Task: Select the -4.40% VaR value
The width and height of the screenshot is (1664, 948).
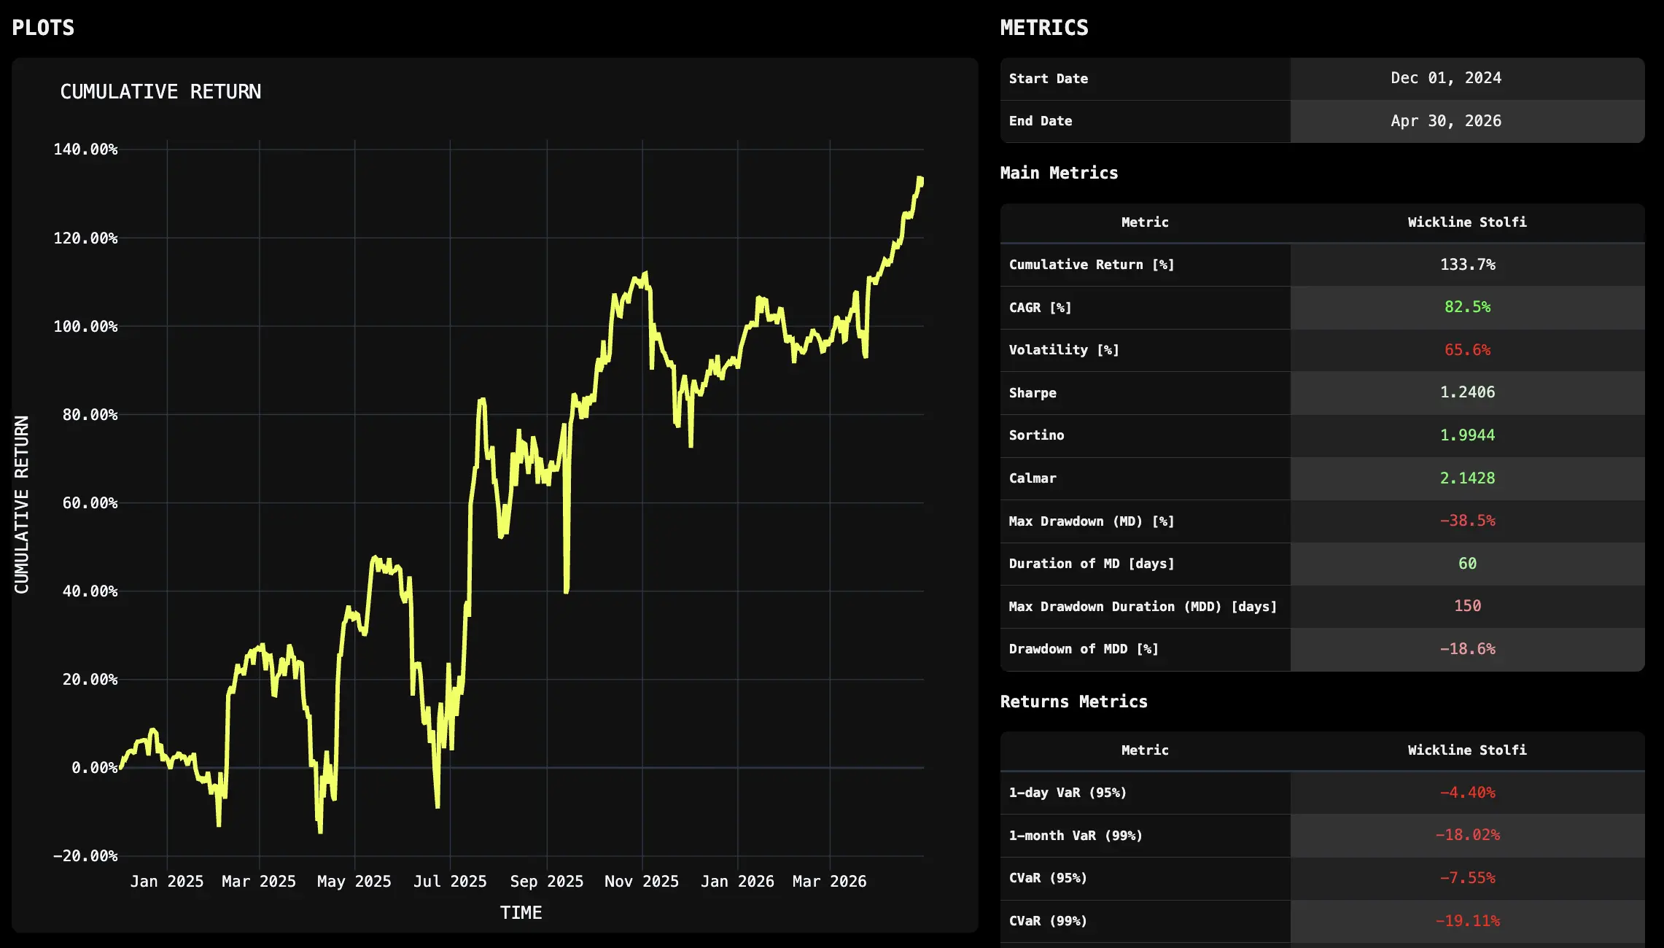Action: click(1467, 793)
